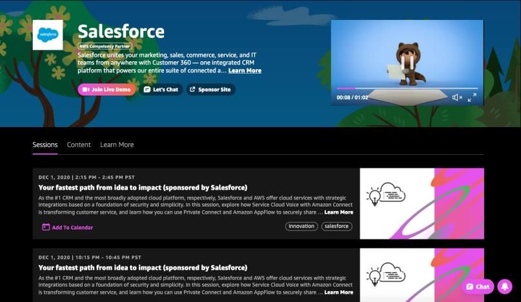This screenshot has width=521, height=302.
Task: Click the date text DEC 1, 2020 | 2:15 PM
Action: (x=67, y=177)
